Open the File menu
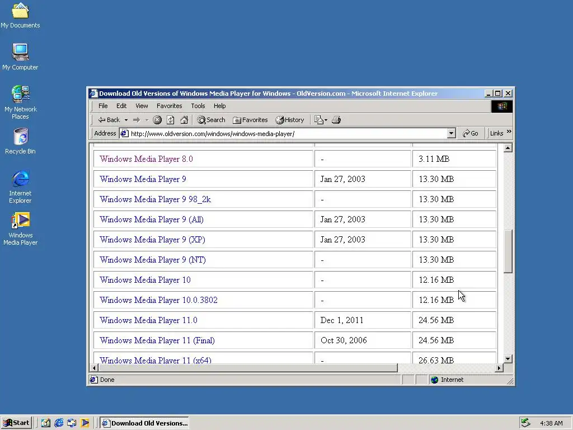This screenshot has height=430, width=573. [x=103, y=106]
